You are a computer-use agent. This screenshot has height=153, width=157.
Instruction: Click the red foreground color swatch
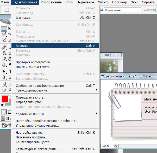point(5,99)
